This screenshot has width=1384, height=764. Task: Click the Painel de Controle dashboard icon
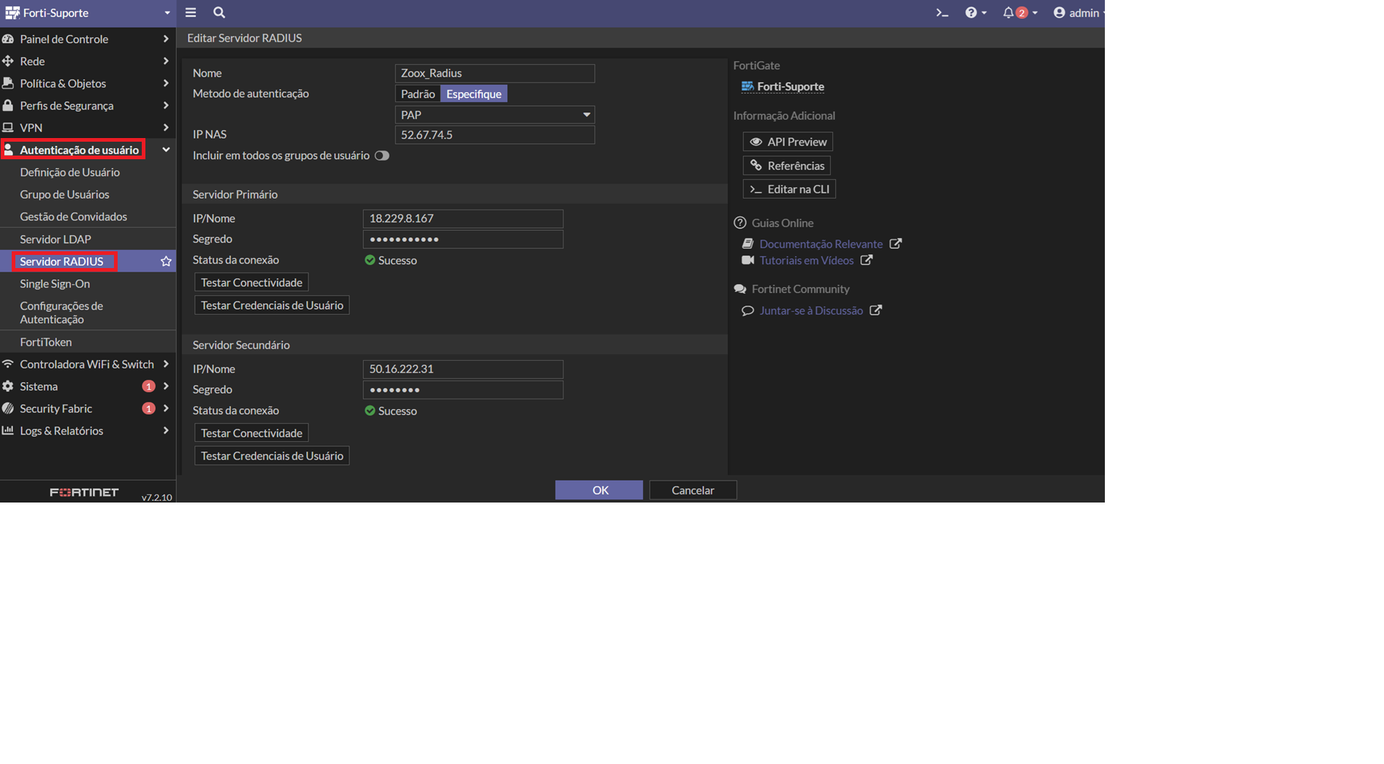8,39
